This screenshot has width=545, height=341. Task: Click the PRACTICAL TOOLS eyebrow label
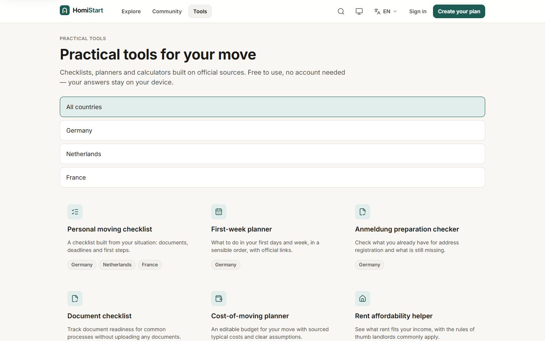[x=83, y=39]
